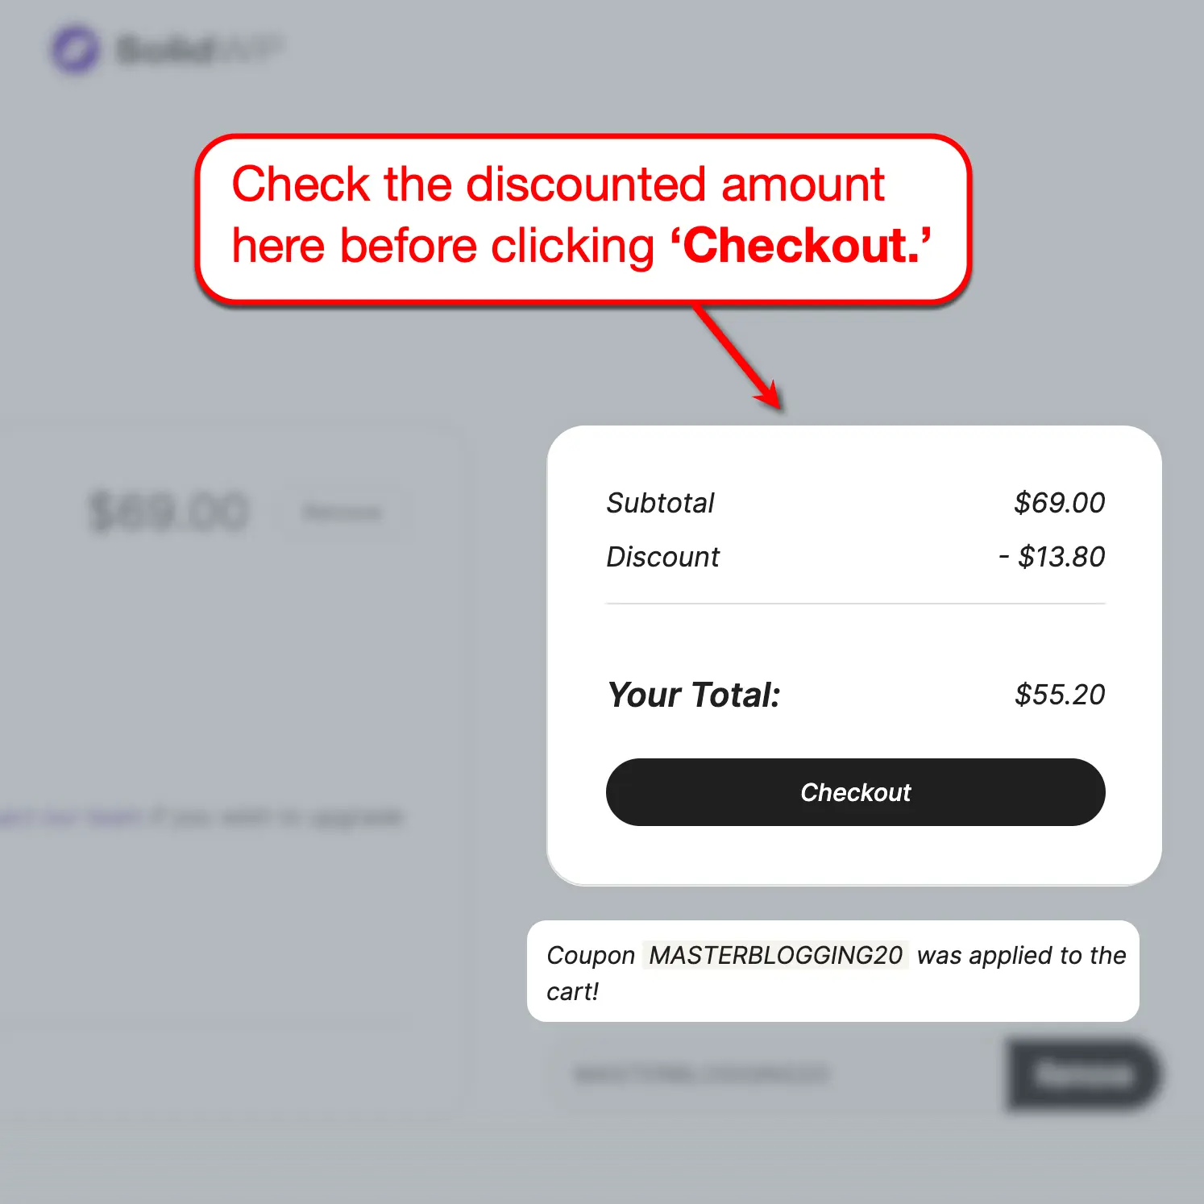This screenshot has width=1204, height=1204.
Task: Click the Subtotal row in the summary
Action: coord(854,503)
